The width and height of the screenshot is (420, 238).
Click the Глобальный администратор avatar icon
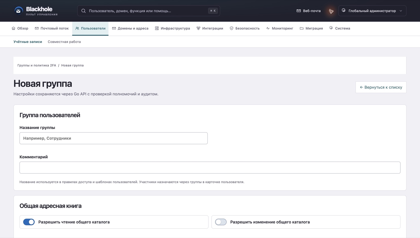344,10
